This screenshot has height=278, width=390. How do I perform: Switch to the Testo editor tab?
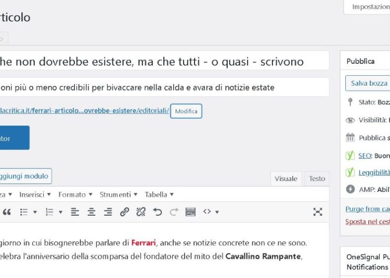pos(317,178)
